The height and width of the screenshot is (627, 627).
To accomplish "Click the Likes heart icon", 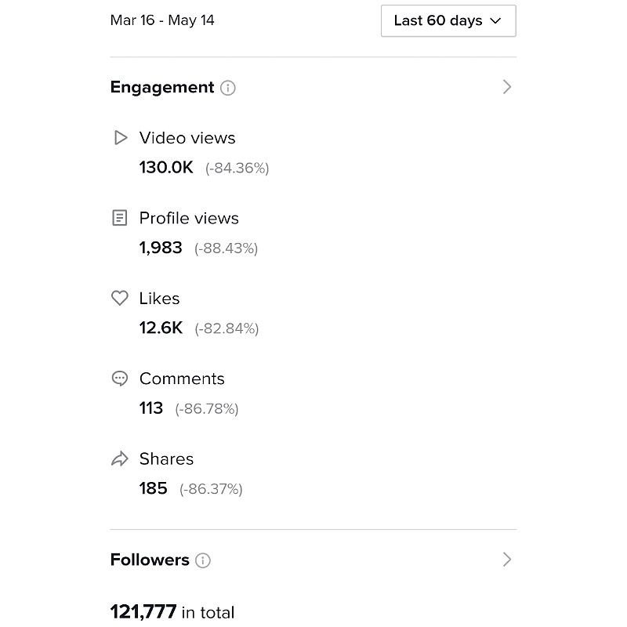I will click(120, 298).
